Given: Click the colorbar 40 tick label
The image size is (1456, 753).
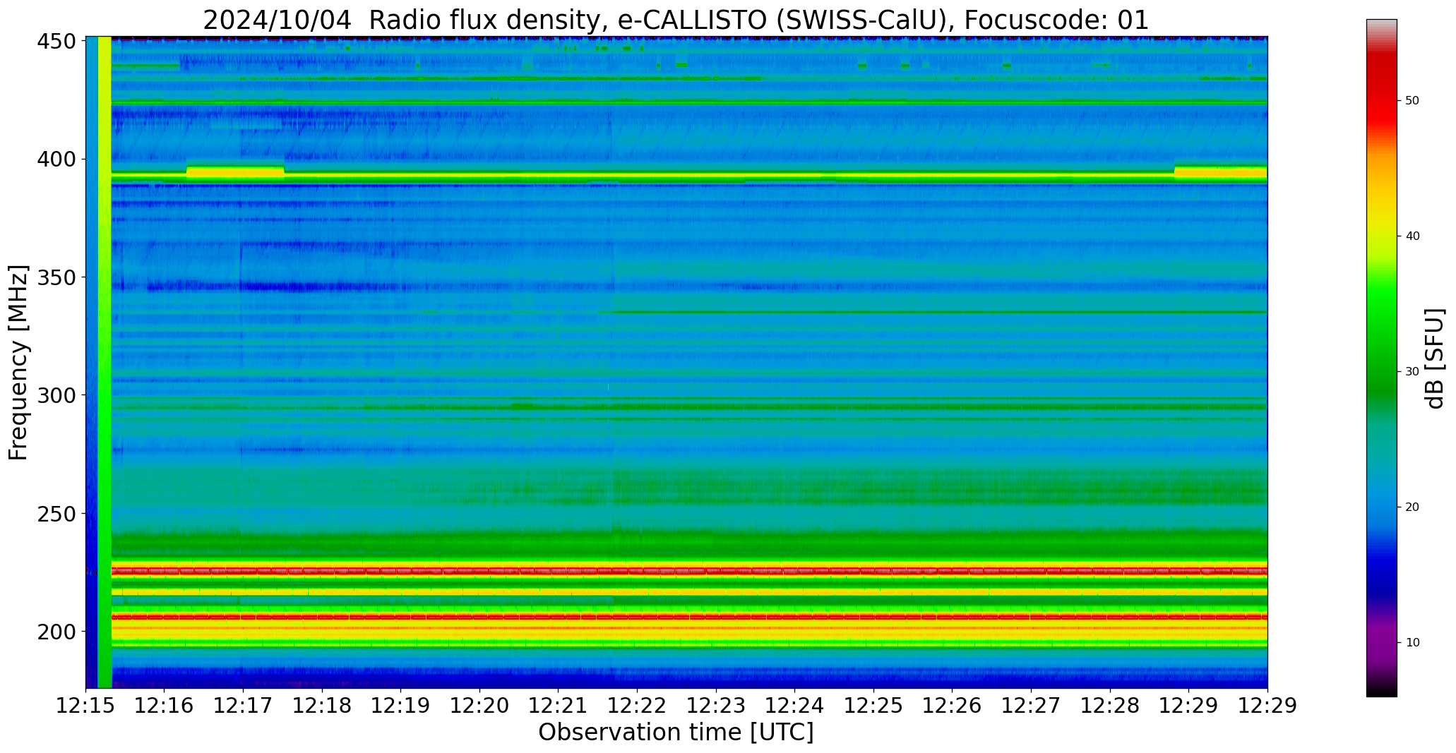Looking at the screenshot, I should pos(1412,236).
